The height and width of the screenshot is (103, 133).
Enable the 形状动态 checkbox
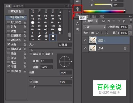point(8,22)
